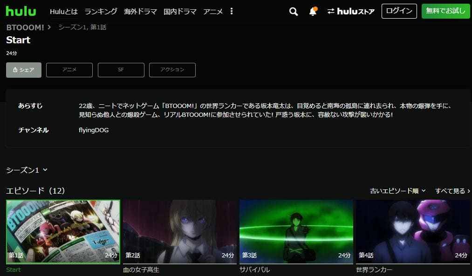Expand the シーズン1 season dropdown

click(27, 170)
